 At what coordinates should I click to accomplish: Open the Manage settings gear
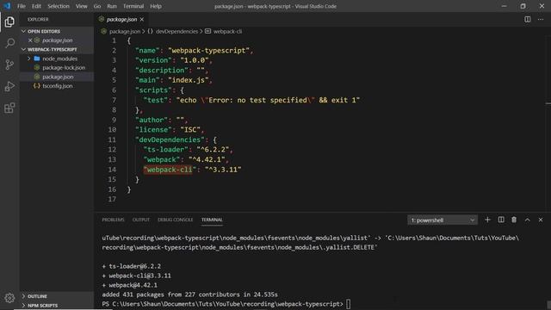9,298
